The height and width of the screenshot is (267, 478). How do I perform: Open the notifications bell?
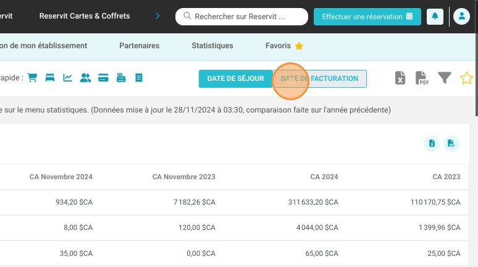[x=435, y=17]
